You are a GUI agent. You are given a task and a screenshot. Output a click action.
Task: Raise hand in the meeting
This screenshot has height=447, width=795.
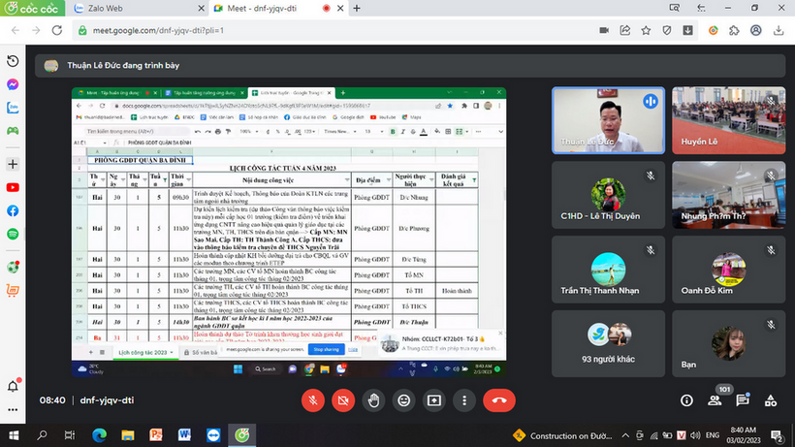(373, 399)
